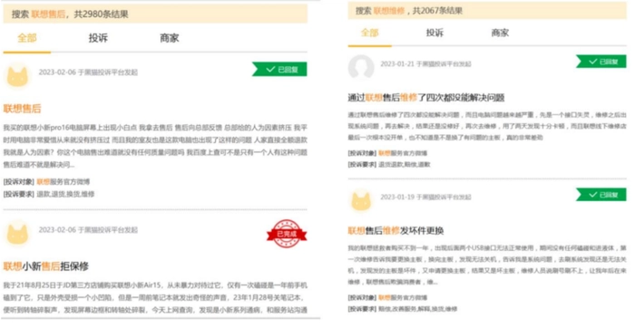Click the 搜索 联想维修 results banner

coord(487,11)
